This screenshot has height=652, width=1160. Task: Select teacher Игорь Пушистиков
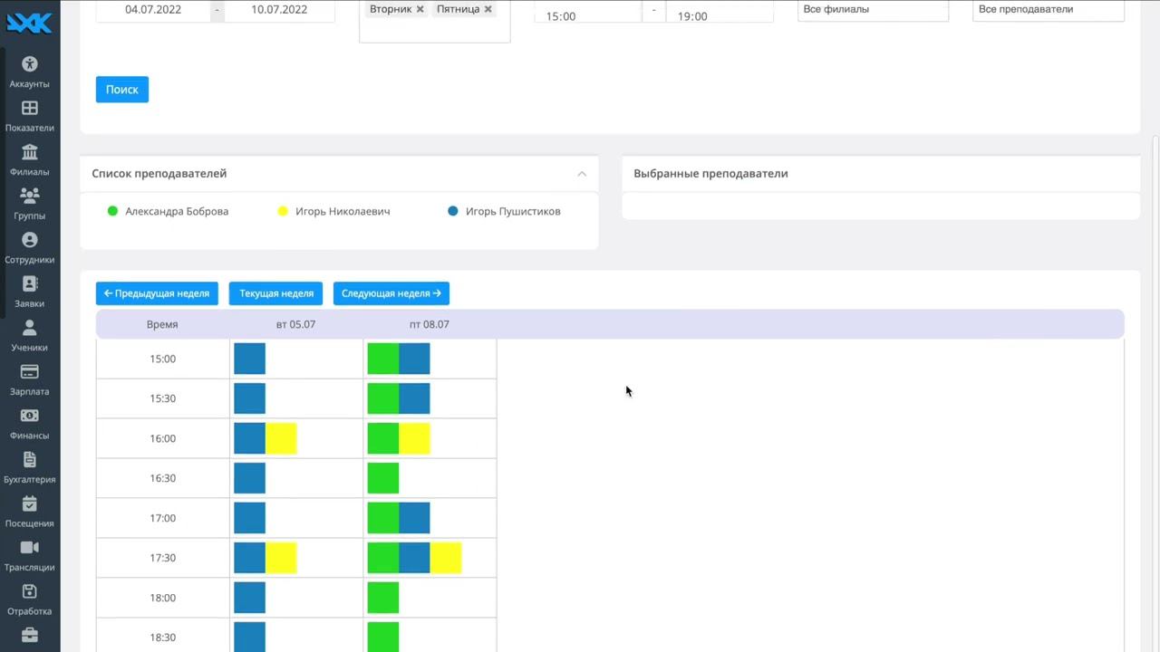pyautogui.click(x=513, y=211)
